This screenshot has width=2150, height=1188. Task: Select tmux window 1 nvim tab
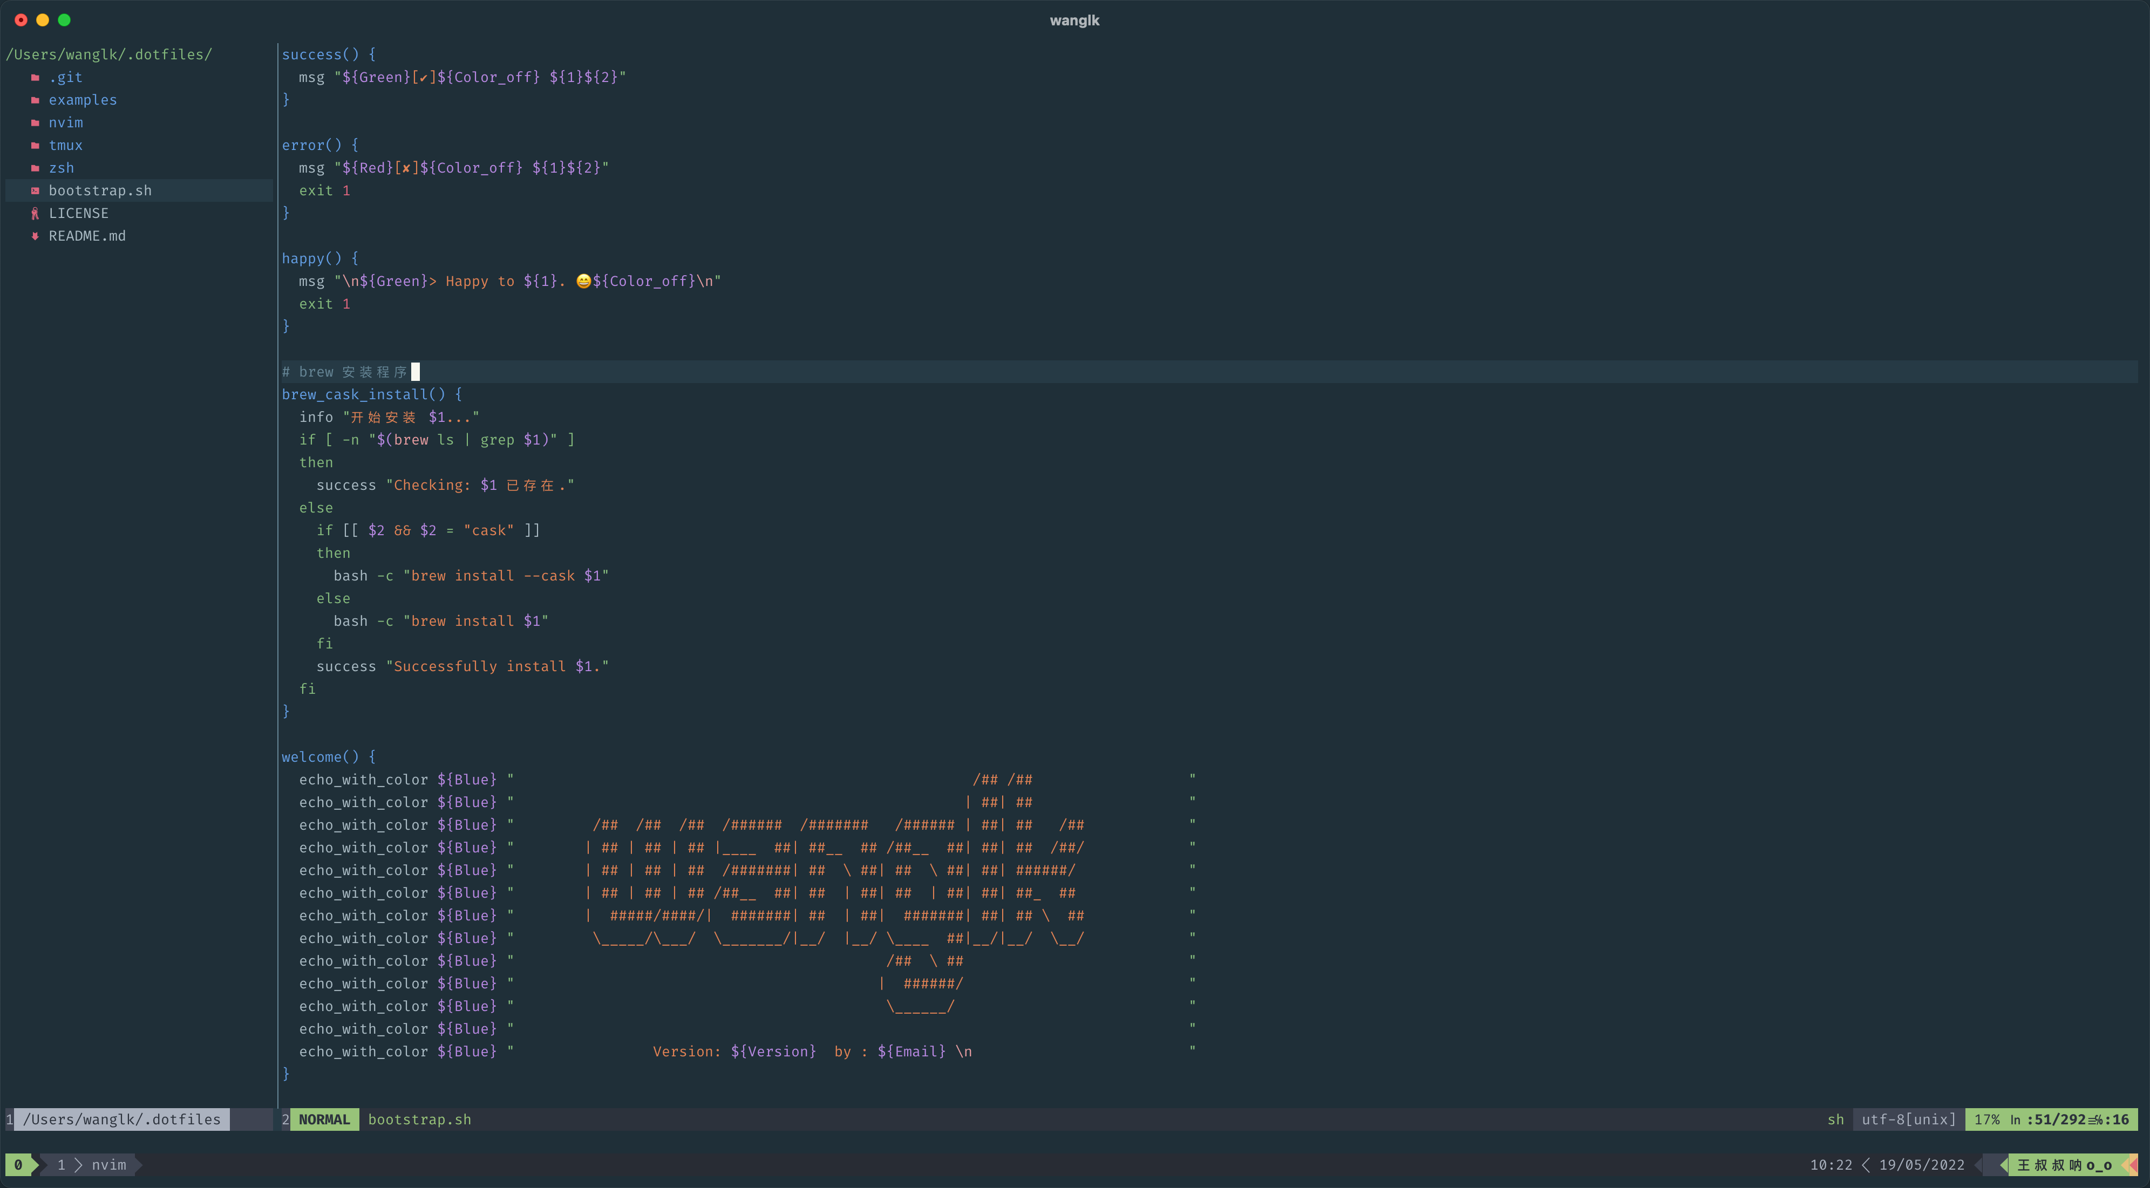93,1165
